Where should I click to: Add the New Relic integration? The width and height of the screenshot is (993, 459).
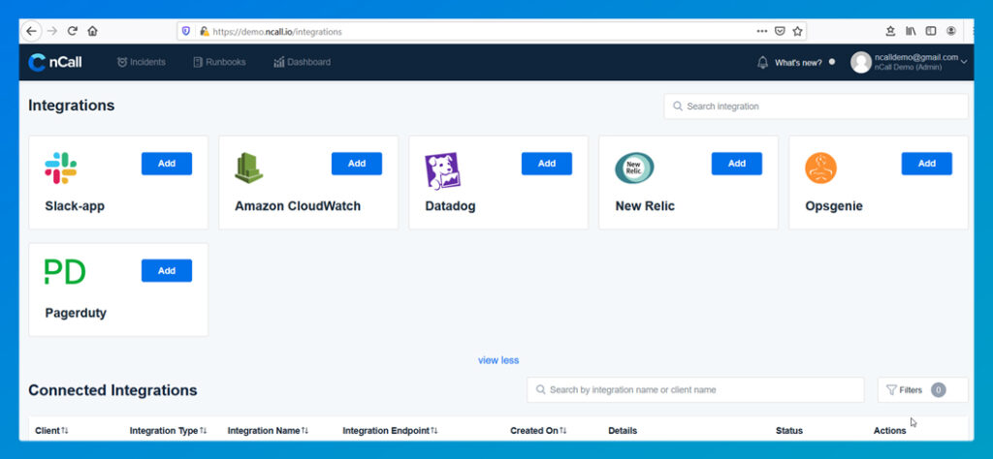[737, 163]
